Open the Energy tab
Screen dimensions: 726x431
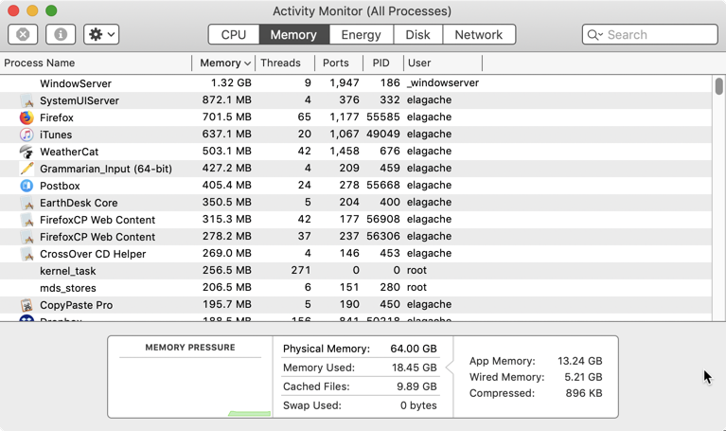tap(362, 35)
